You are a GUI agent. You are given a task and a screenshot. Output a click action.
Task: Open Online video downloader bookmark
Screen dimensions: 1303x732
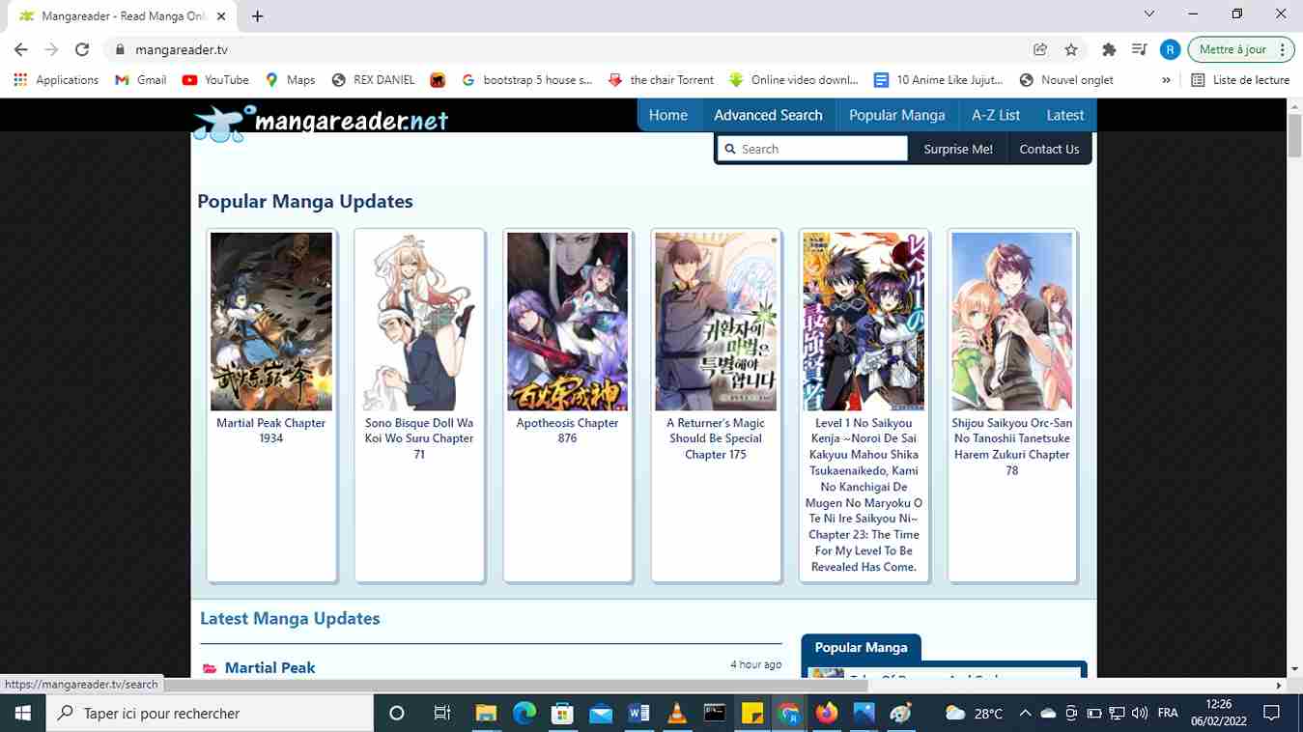[x=794, y=80]
